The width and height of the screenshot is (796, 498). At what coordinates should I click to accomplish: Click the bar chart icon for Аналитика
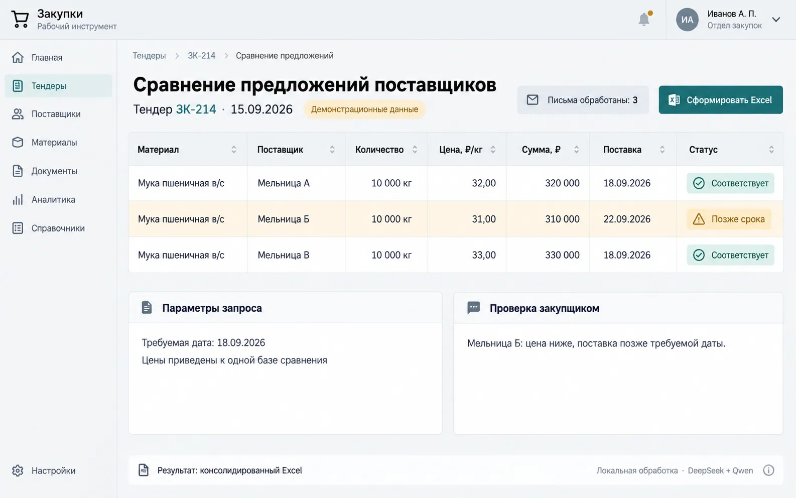[18, 200]
